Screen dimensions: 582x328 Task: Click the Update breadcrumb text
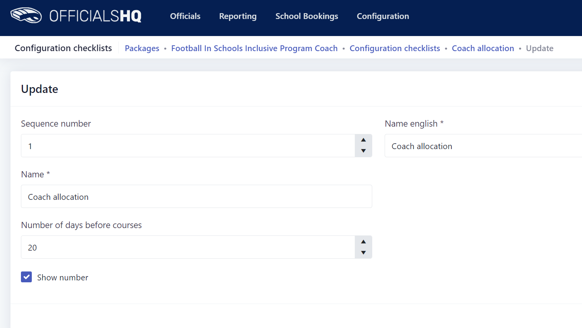(539, 48)
